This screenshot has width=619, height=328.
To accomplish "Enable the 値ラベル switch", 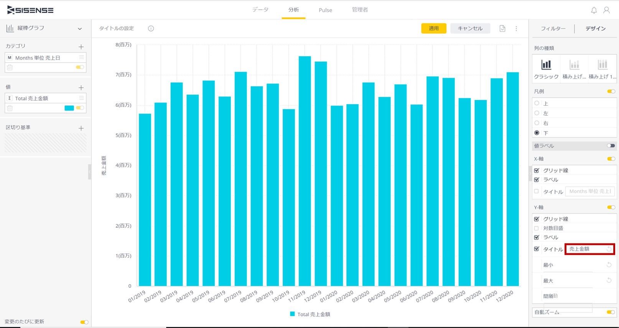I will [x=611, y=146].
